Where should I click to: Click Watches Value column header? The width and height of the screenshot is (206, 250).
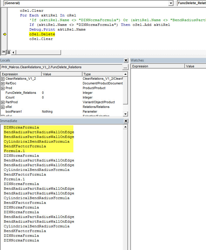(195, 66)
